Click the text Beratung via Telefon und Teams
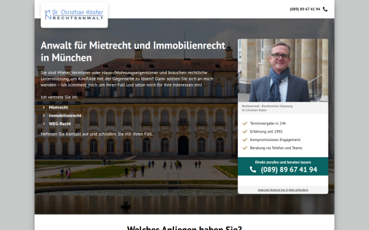 click(x=276, y=148)
